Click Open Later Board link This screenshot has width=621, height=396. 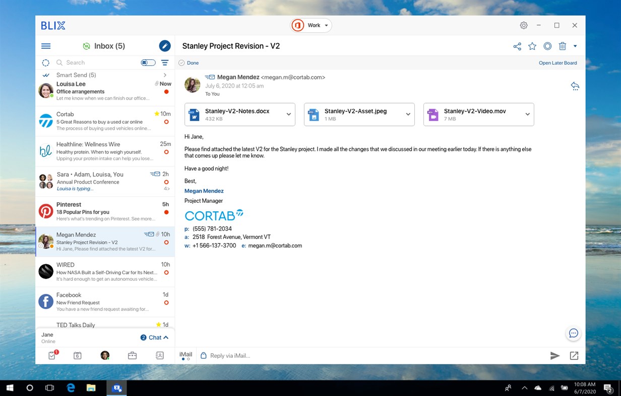click(557, 63)
